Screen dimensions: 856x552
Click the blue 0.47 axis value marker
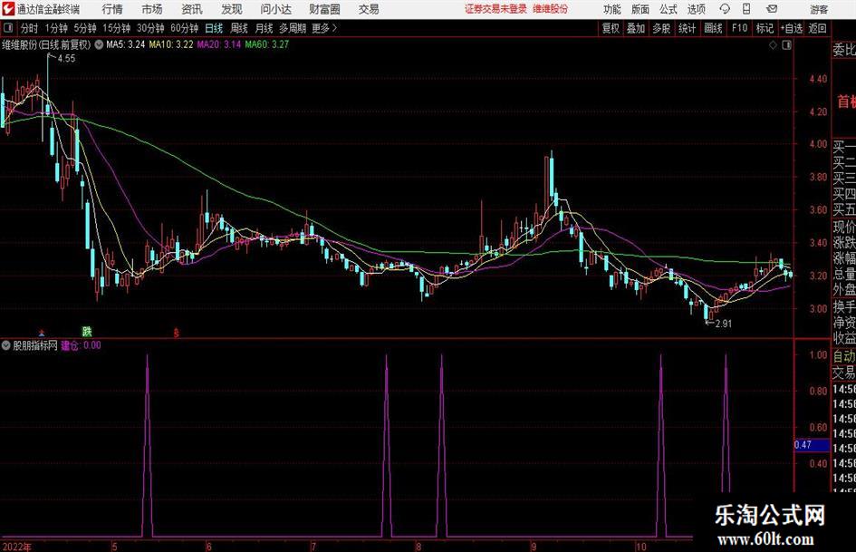tap(812, 445)
